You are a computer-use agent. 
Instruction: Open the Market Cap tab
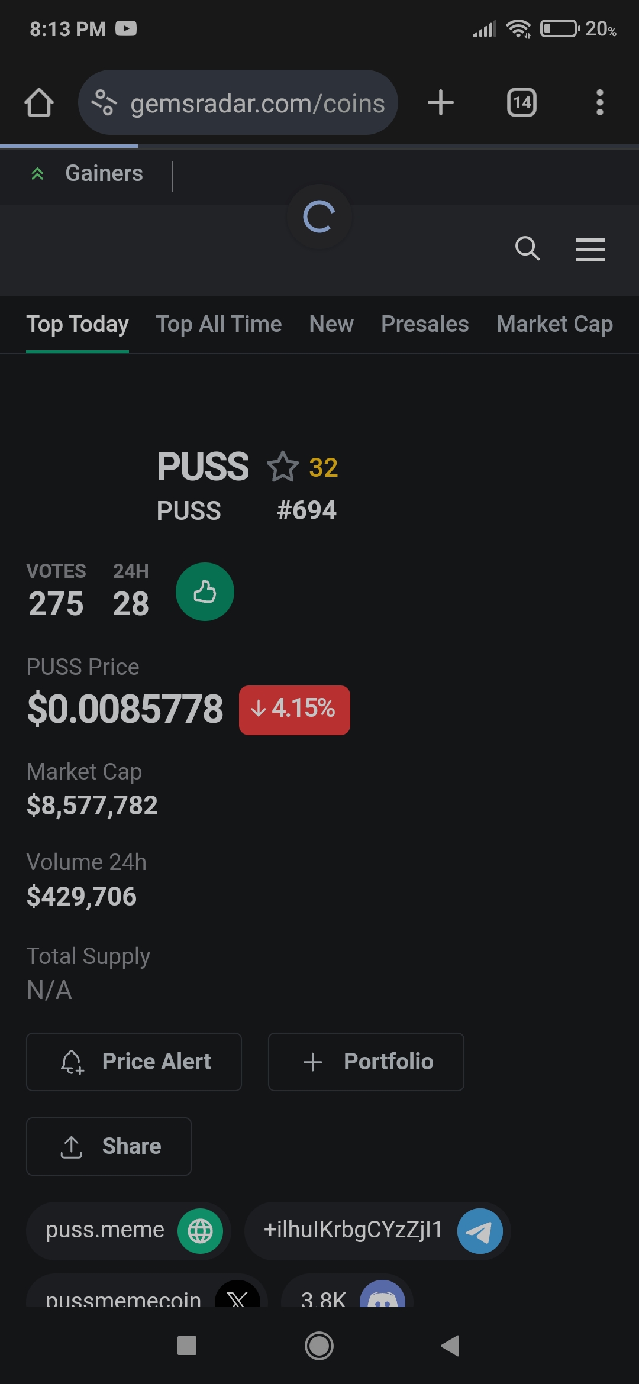pyautogui.click(x=554, y=324)
